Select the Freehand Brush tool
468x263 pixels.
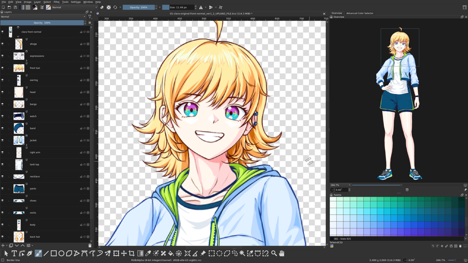(x=38, y=253)
